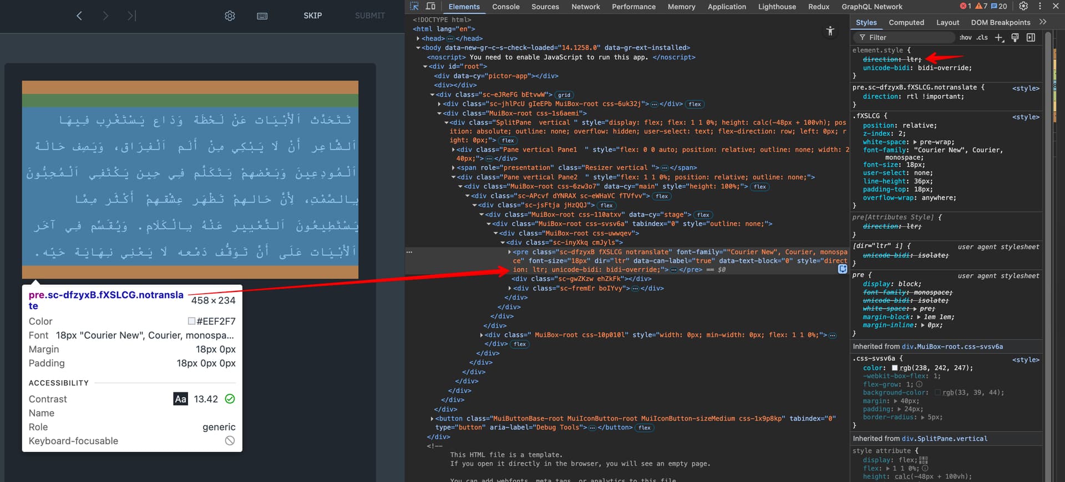The image size is (1065, 482).
Task: Expand the sc-fremEr boIYvy div node
Action: [x=510, y=289]
